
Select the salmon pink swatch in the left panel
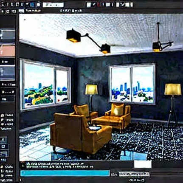click(x=8, y=51)
